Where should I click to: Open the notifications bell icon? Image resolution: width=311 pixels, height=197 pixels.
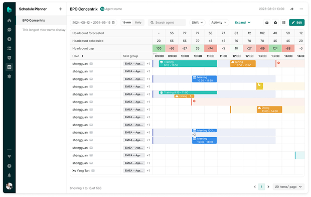[9, 175]
